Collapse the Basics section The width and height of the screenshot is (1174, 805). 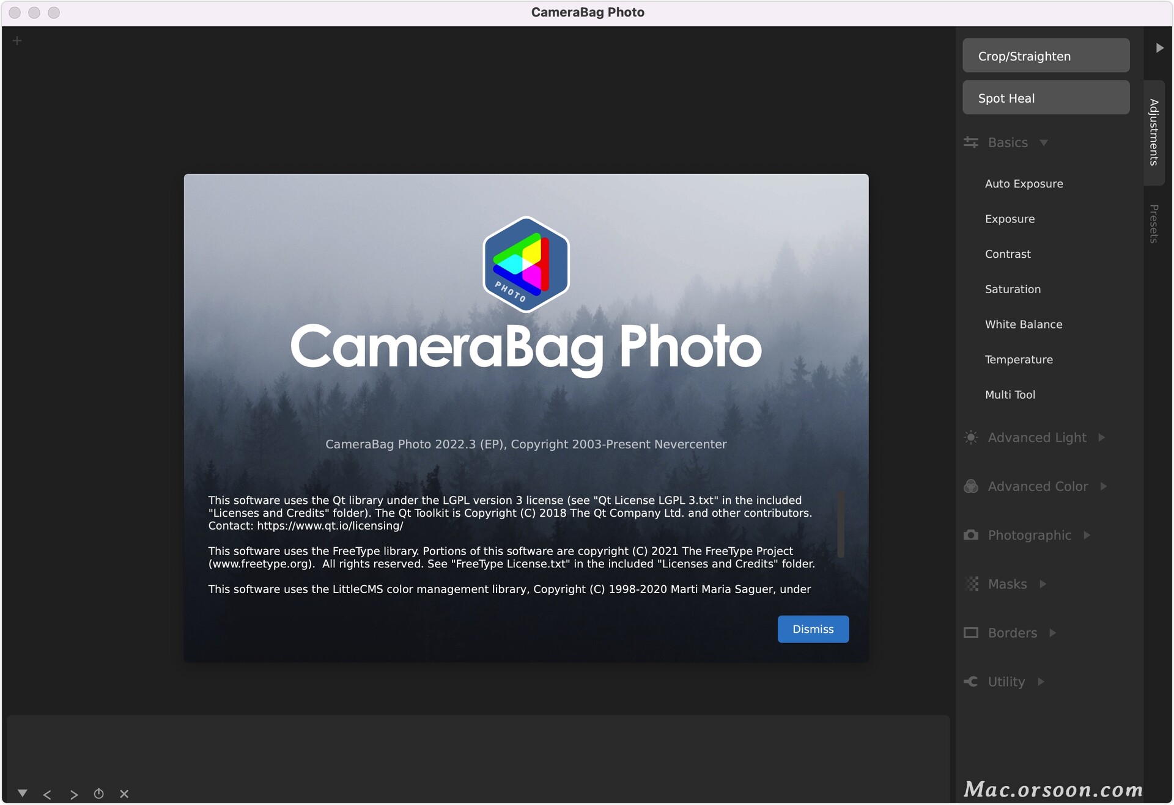coord(1044,142)
